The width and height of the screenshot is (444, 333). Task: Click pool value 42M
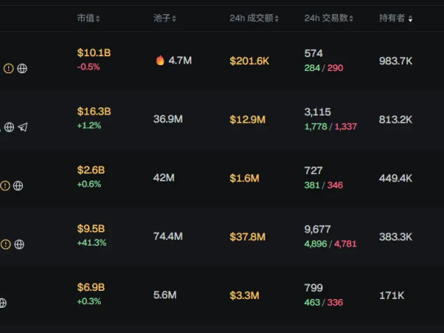(x=164, y=178)
